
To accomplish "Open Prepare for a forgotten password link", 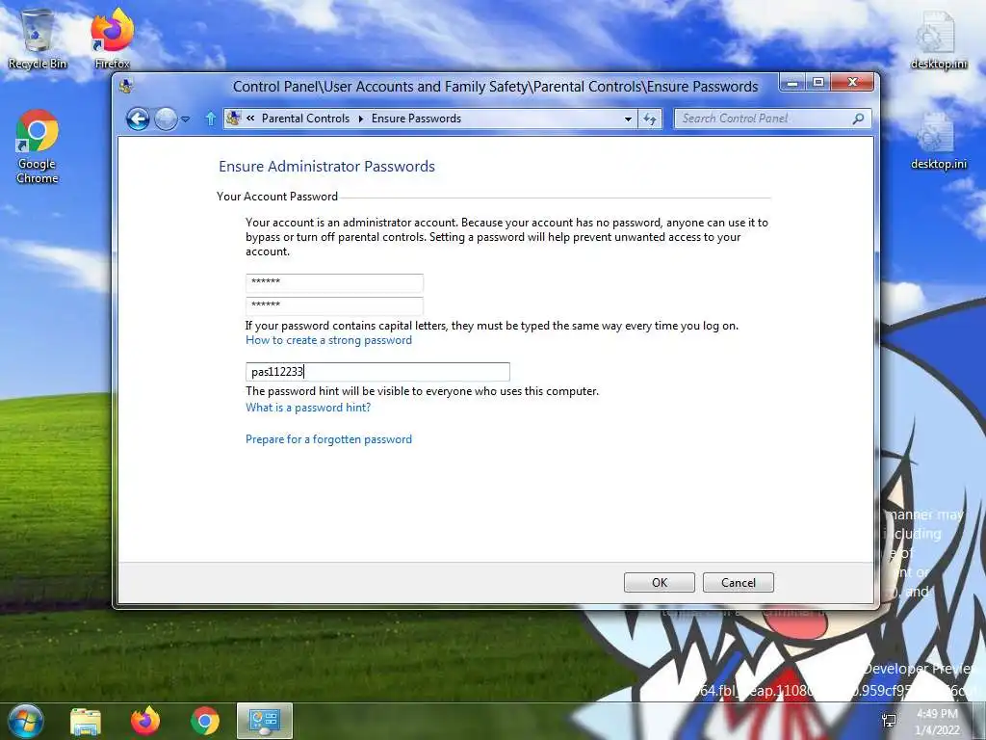I will pos(329,439).
